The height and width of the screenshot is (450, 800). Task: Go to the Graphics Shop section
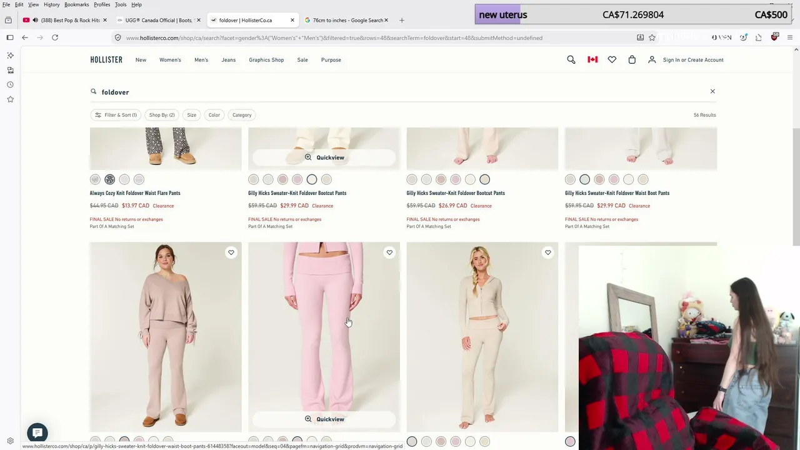(x=266, y=60)
